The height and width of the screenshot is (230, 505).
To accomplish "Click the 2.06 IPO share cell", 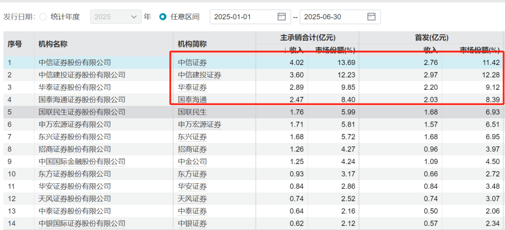I will pyautogui.click(x=492, y=211).
